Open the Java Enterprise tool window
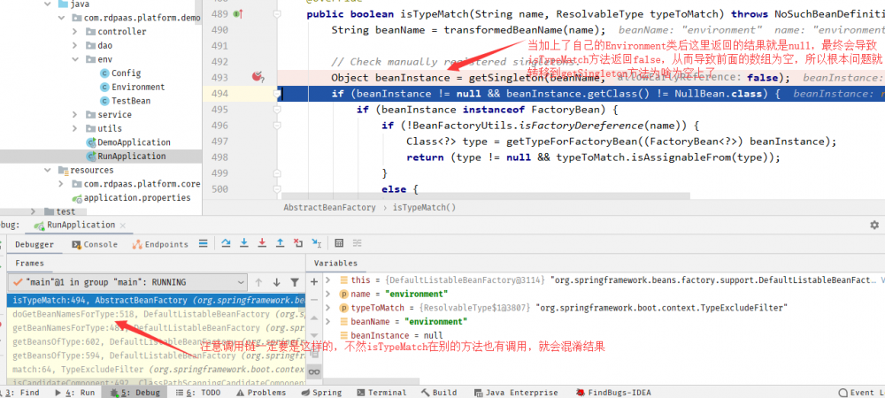Screen dimensions: 885x398 click(515, 393)
